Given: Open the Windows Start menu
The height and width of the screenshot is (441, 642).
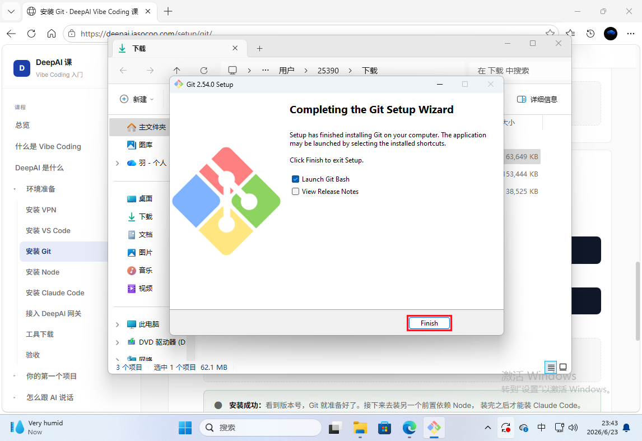Looking at the screenshot, I should point(185,428).
